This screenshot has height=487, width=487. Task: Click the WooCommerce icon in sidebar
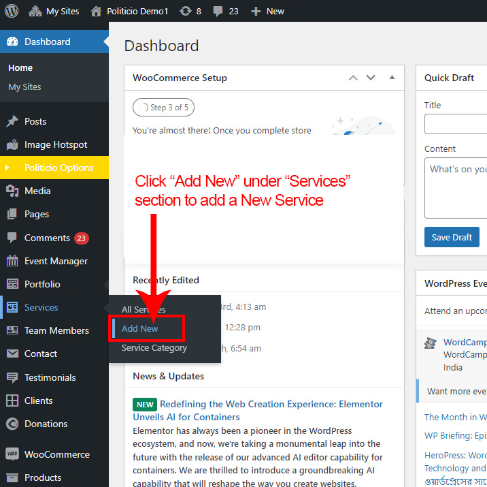tap(12, 454)
